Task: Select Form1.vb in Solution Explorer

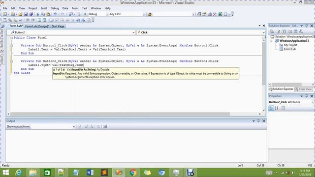Action: 290,49
